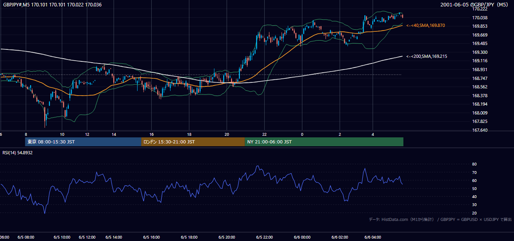
Task: Click price axis value 168.562
Action: point(480,87)
